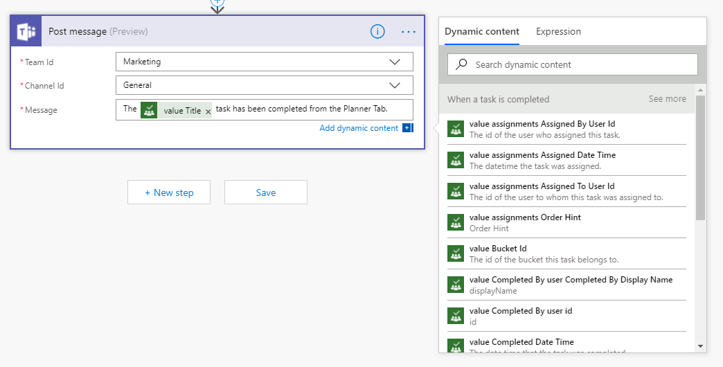
Task: Click Planner icon beside Completed By Display Name
Action: (456, 285)
